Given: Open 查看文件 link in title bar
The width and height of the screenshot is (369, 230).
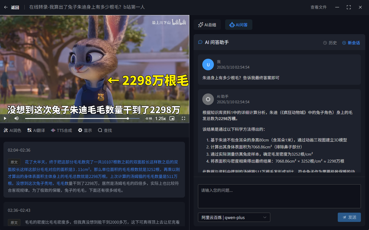Looking at the screenshot, I should tap(319, 7).
